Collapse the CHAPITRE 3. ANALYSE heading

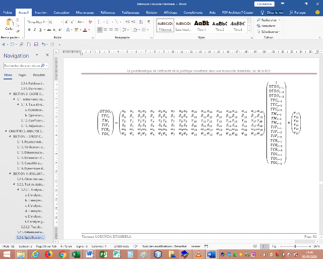point(5,131)
